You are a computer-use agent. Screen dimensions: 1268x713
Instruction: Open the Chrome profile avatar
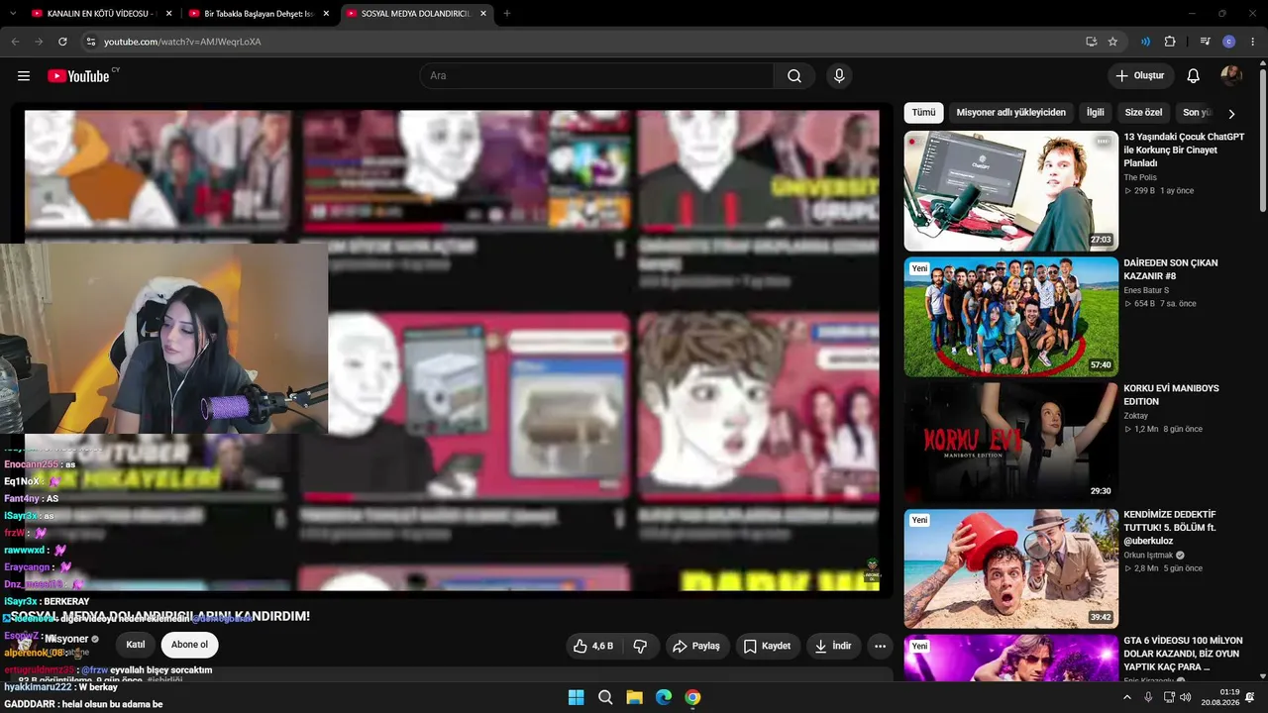click(x=1229, y=42)
